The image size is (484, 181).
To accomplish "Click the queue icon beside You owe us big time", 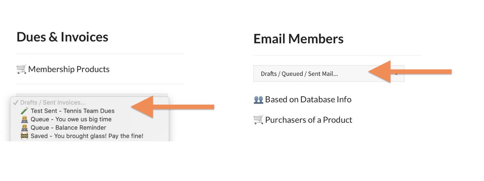I will 24,119.
